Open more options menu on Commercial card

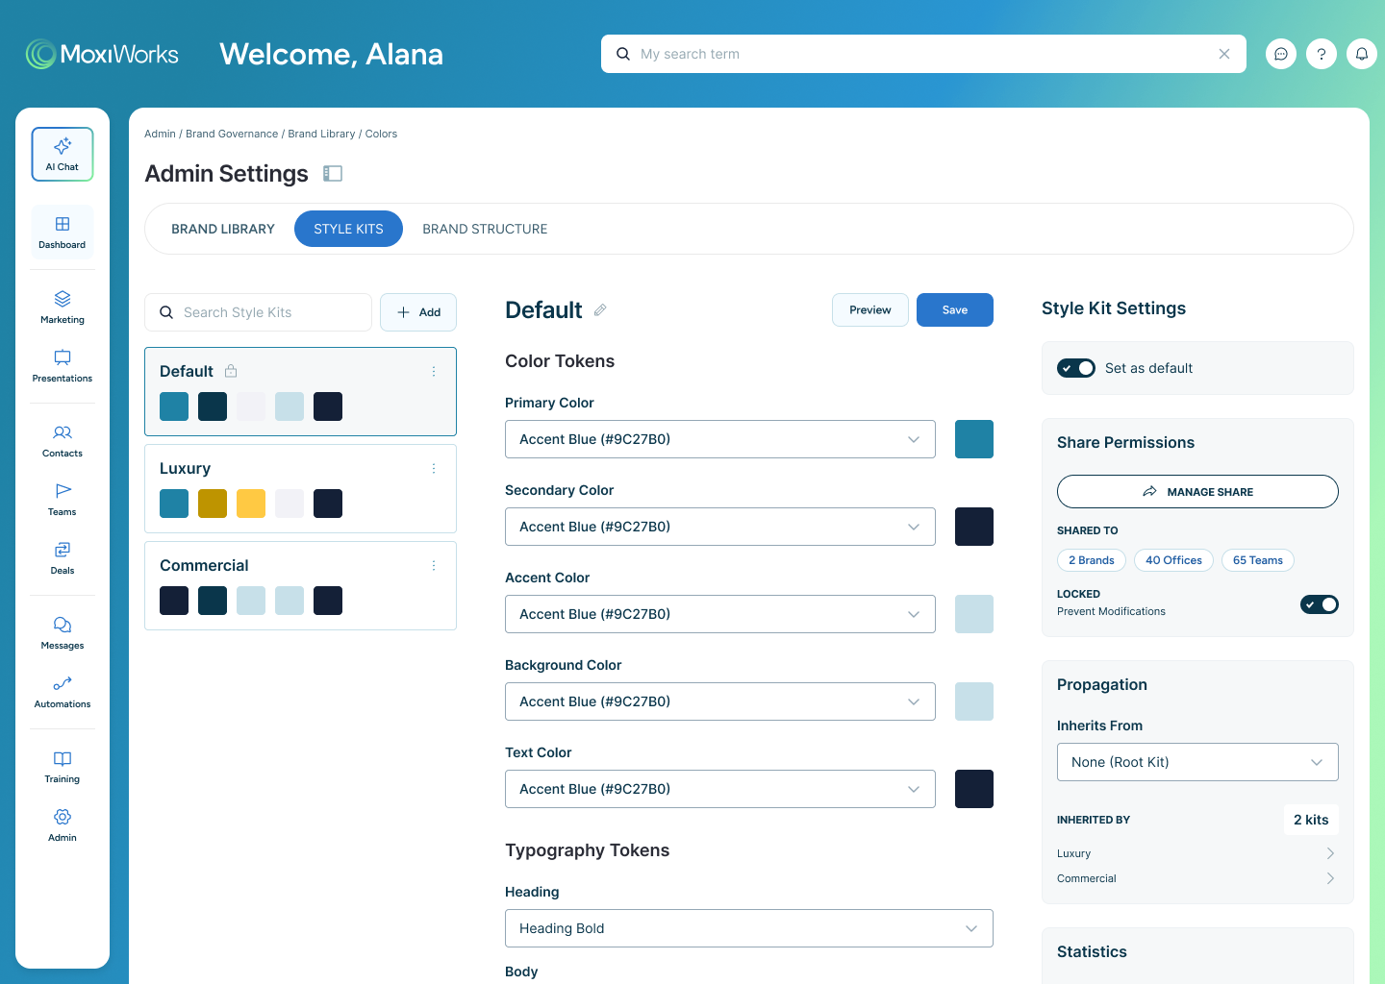(x=434, y=565)
